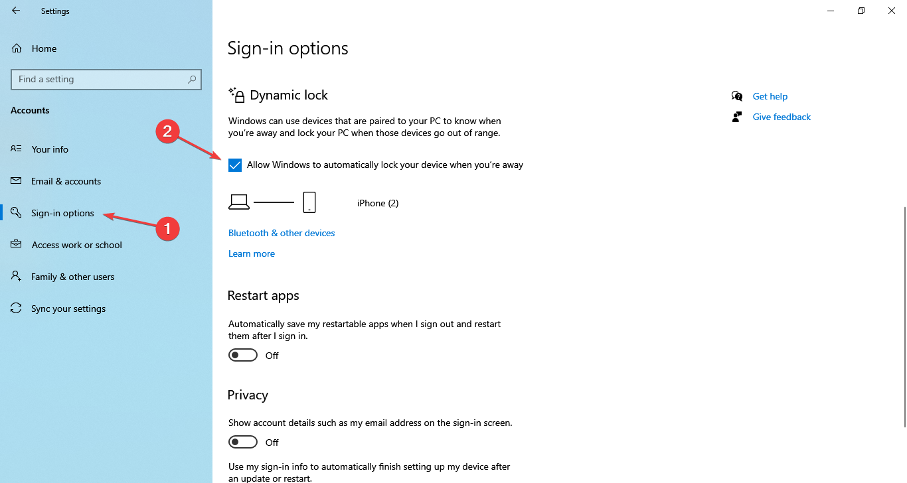This screenshot has width=907, height=483.
Task: Open Access work or school briefcase icon
Action: (15, 244)
